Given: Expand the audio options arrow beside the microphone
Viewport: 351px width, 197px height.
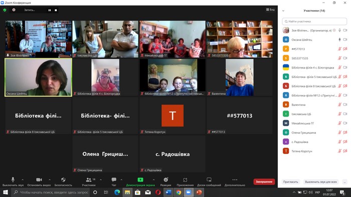Looking at the screenshot, I should (23, 179).
